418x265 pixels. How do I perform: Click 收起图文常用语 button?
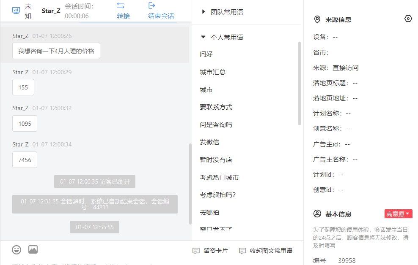266,251
